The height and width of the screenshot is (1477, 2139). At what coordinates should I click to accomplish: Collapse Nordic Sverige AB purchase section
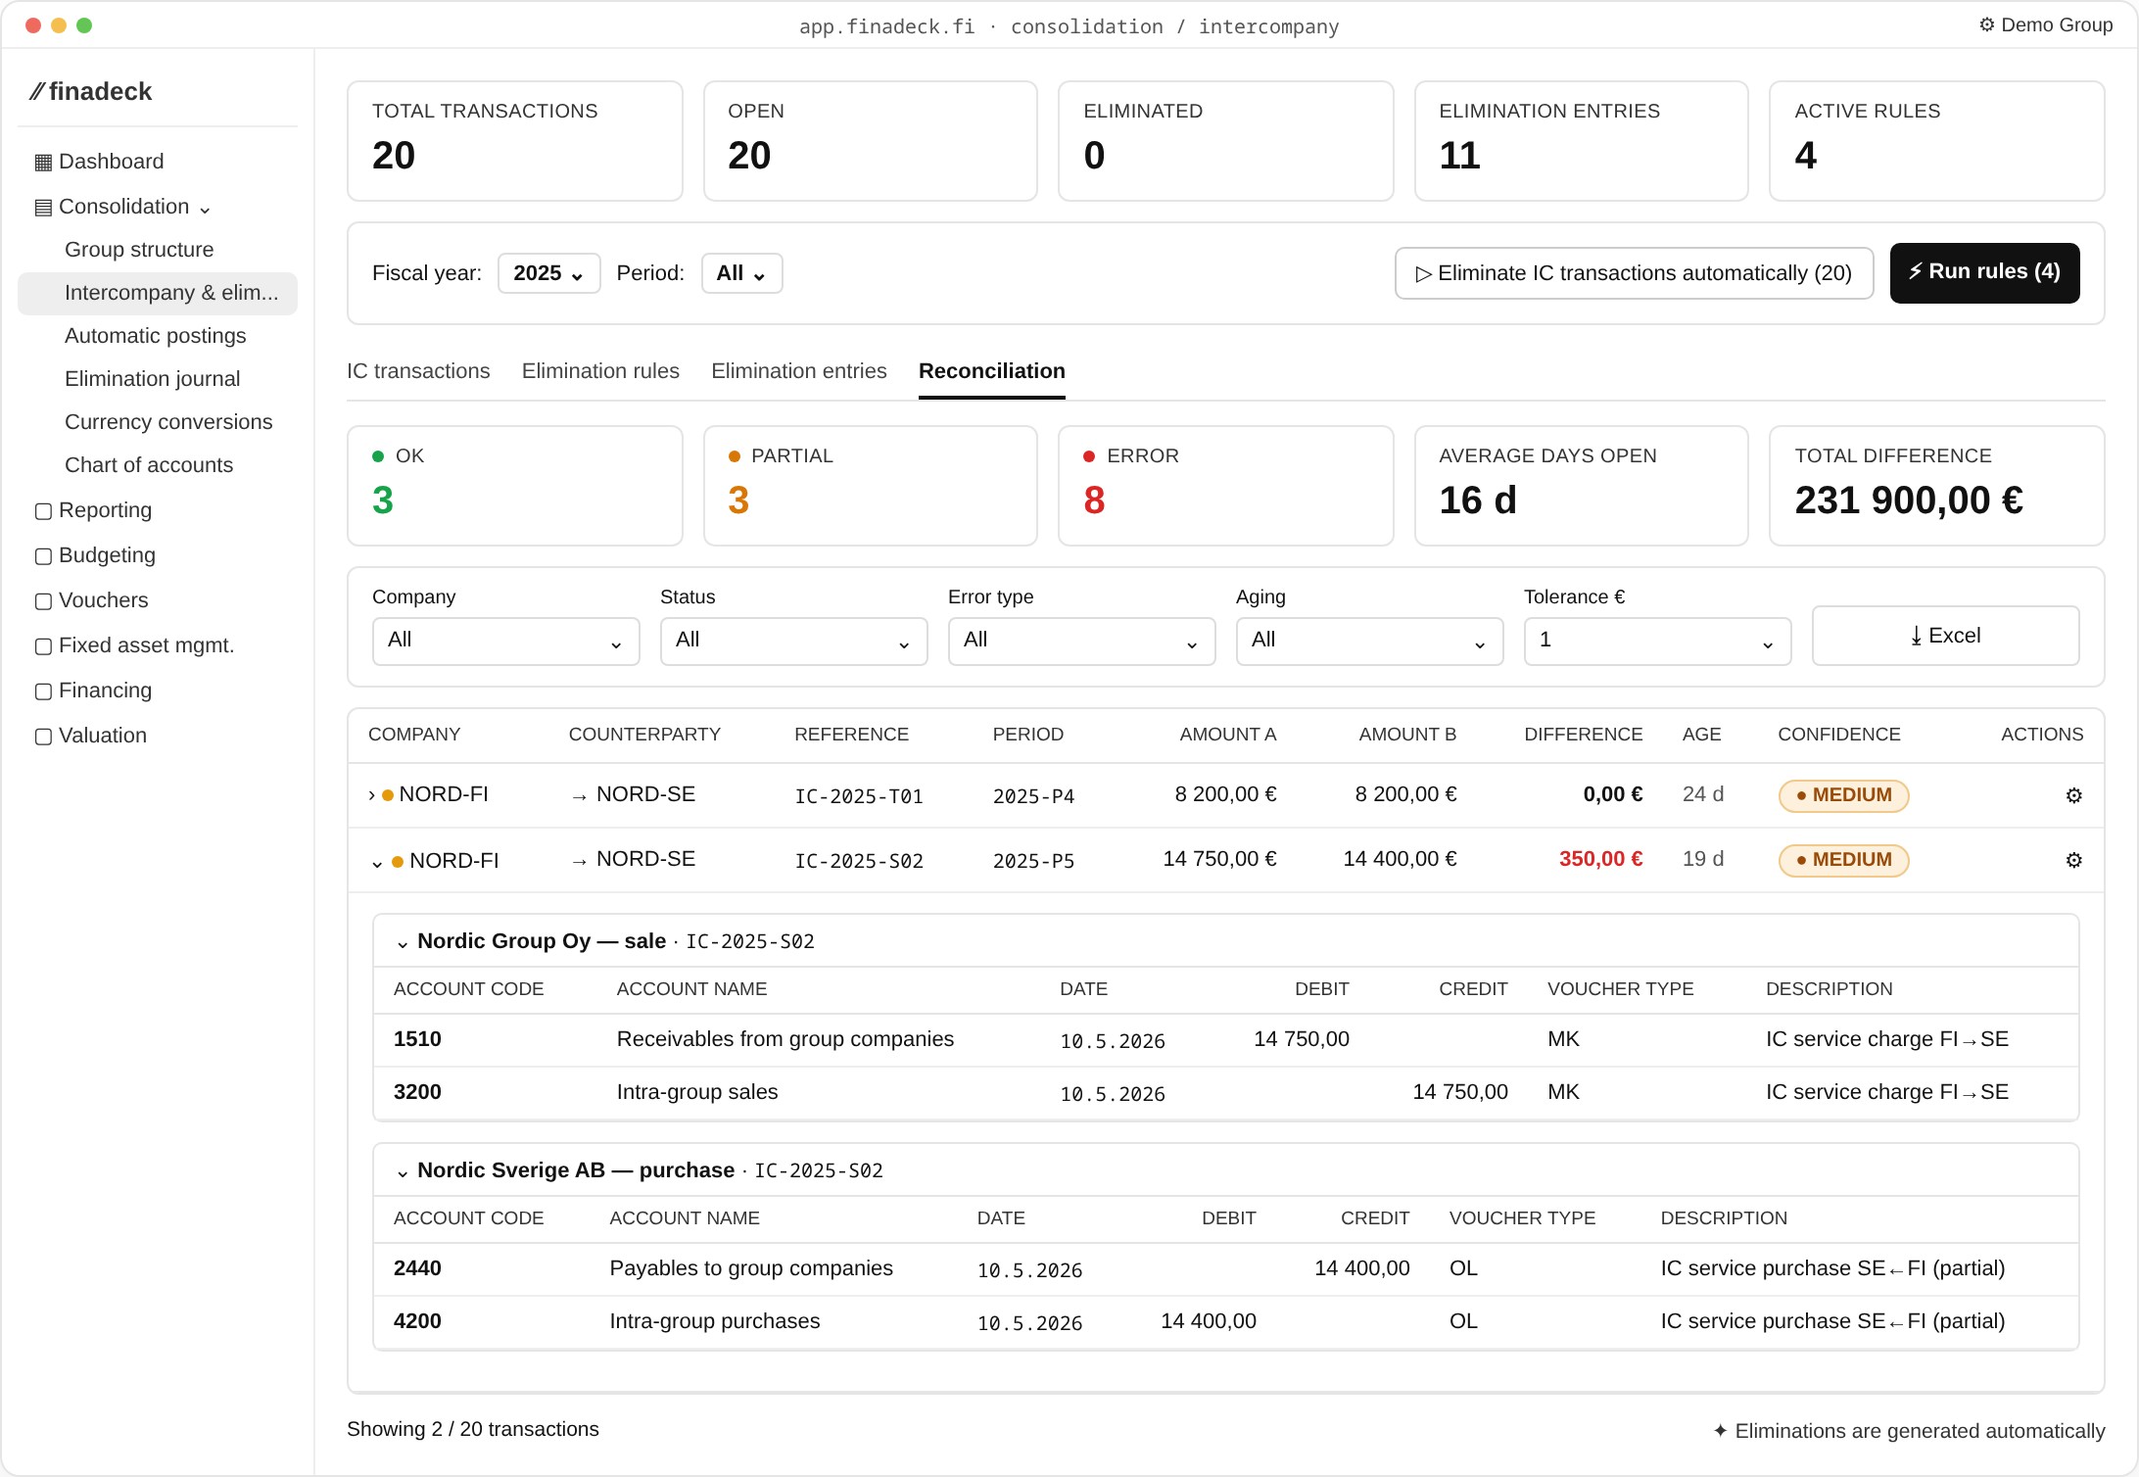click(x=403, y=1171)
